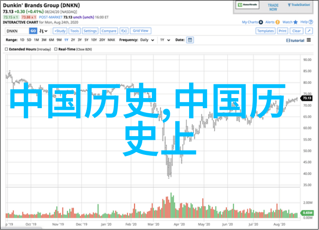Open the Tools menu

coord(74,31)
